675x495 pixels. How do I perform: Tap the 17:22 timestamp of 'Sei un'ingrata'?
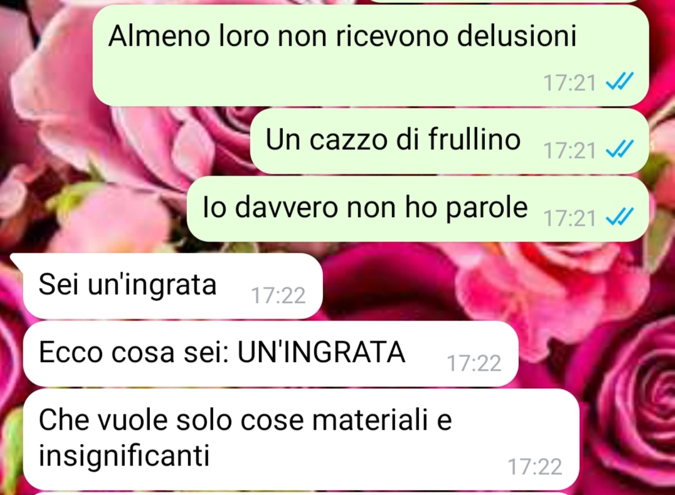[278, 295]
